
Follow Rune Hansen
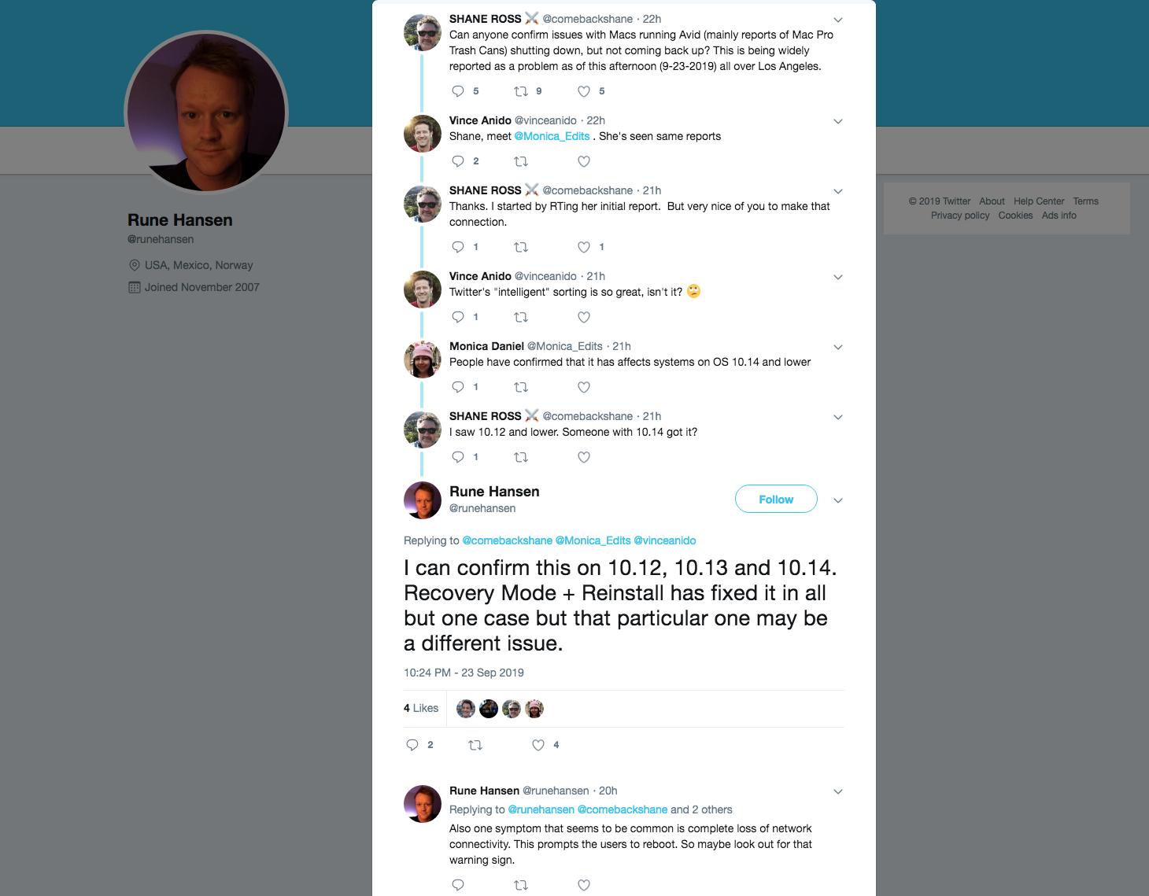tap(776, 500)
